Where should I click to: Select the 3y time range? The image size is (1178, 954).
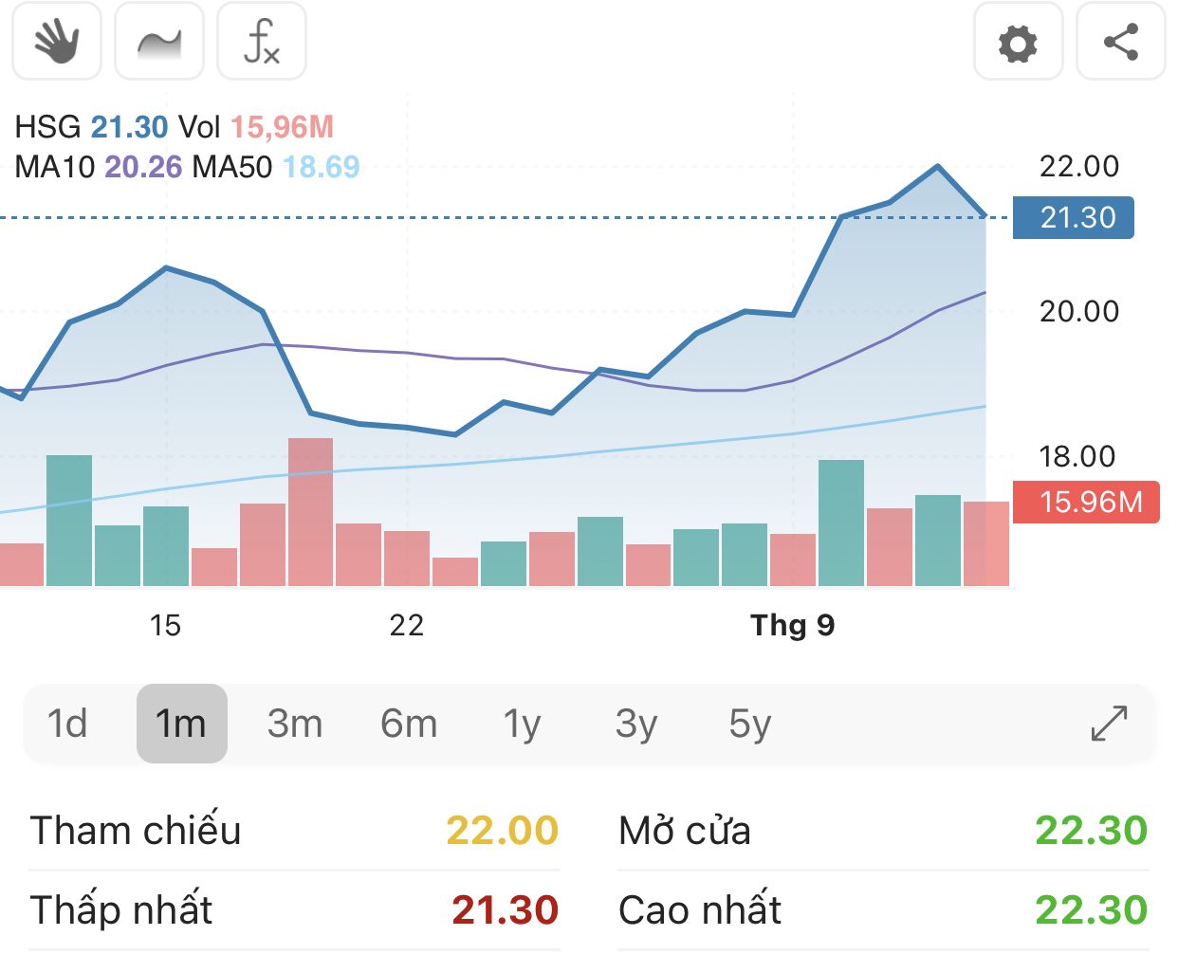point(635,724)
